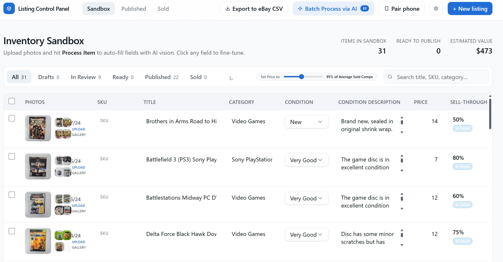Check the Battlefield 3 row checkbox
Screen dimensions: 503x262
click(x=12, y=157)
